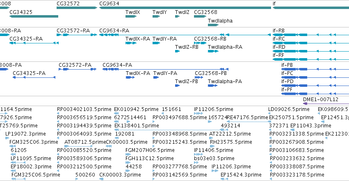Click the if-PD protein feature
The height and width of the screenshot is (181, 349).
pyautogui.click(x=315, y=86)
